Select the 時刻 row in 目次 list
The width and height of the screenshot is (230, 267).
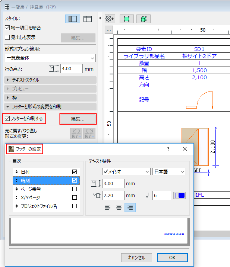click(46, 180)
